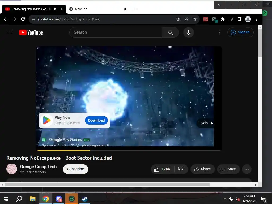Screen dimensions: 272x204
Task: Open the 7:53 AM taskbar clock
Action: [x=249, y=198]
